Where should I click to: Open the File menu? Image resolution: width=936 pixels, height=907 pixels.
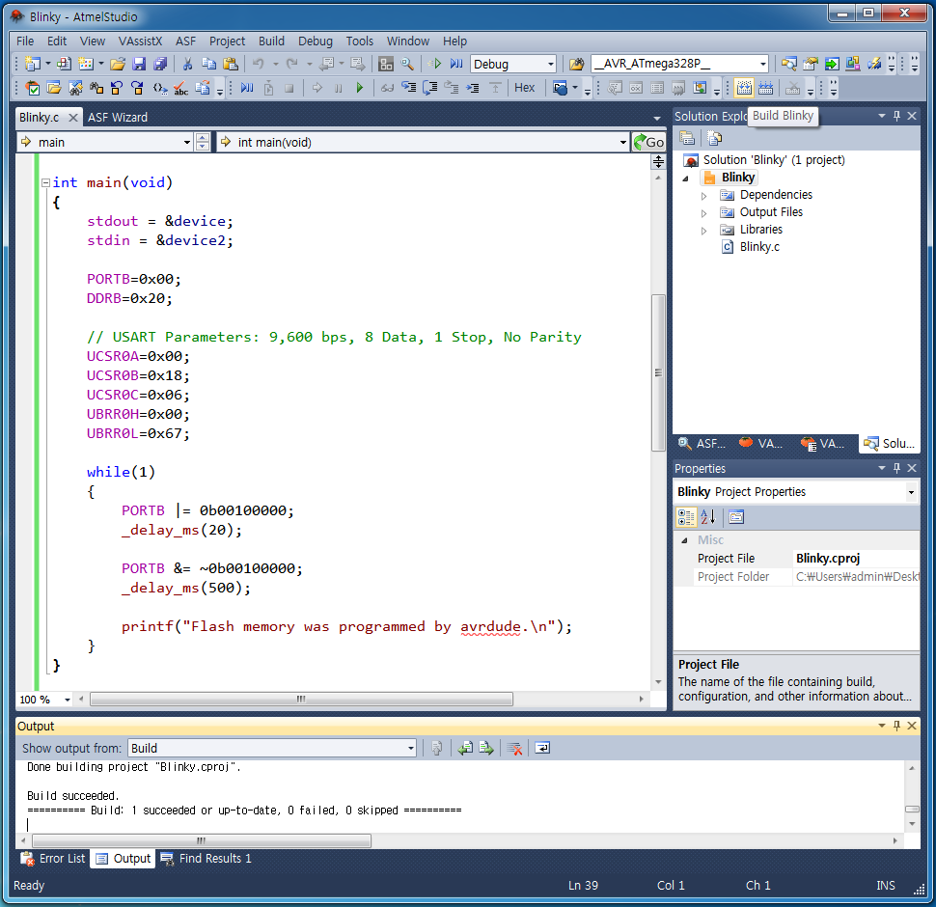25,41
